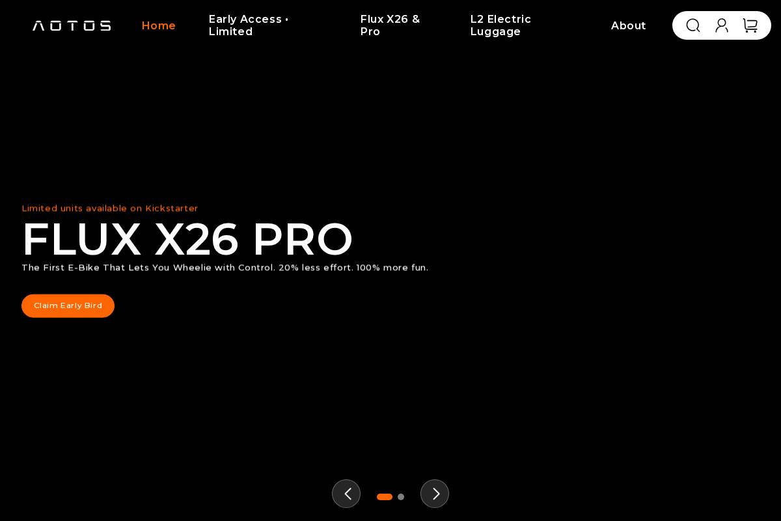781x521 pixels.
Task: Click 'Limited units available on Kickstarter' text
Action: coord(110,208)
